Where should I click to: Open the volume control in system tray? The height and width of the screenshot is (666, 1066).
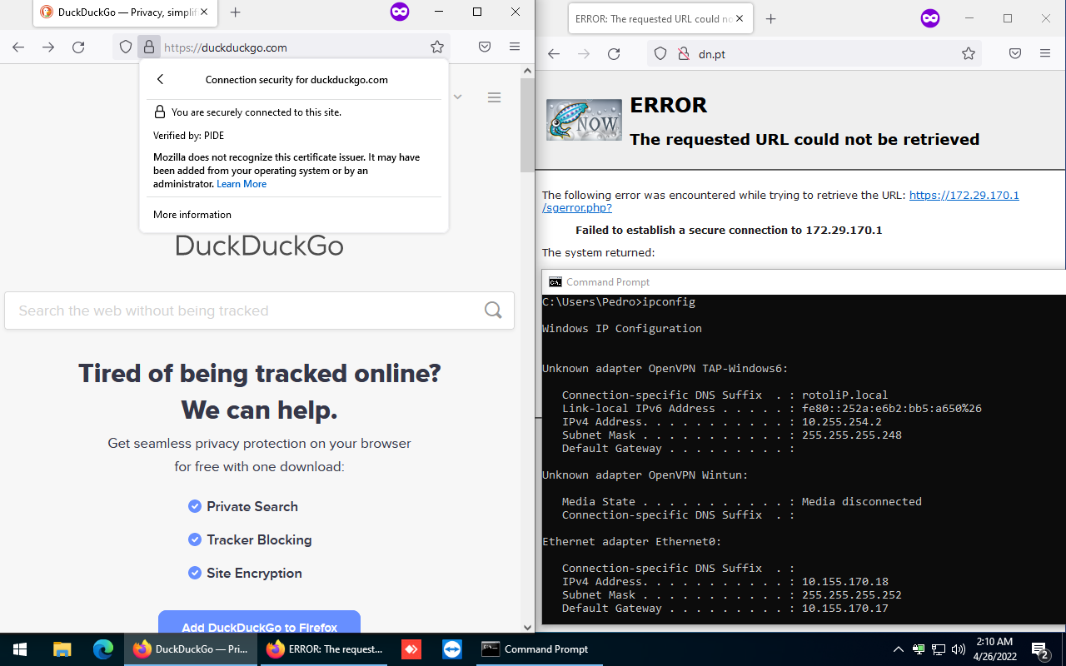point(959,650)
